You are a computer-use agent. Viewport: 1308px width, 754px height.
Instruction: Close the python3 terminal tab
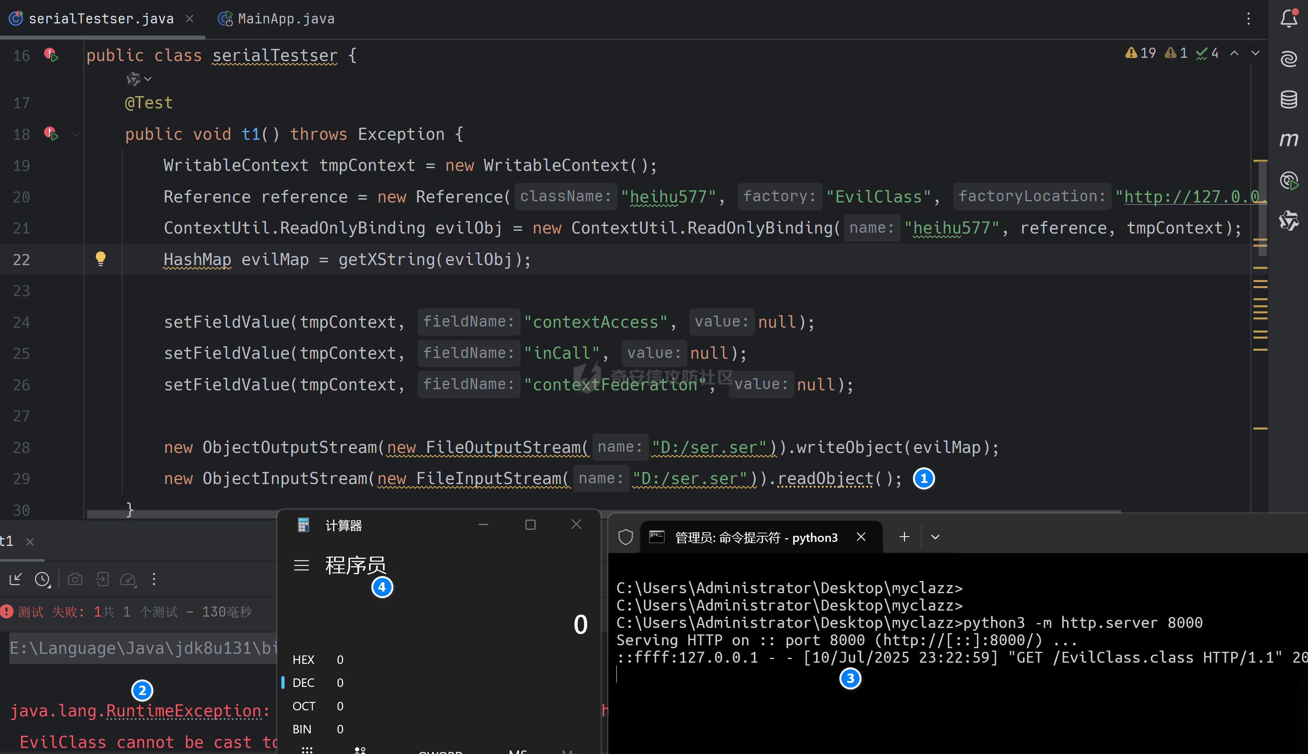(x=861, y=537)
